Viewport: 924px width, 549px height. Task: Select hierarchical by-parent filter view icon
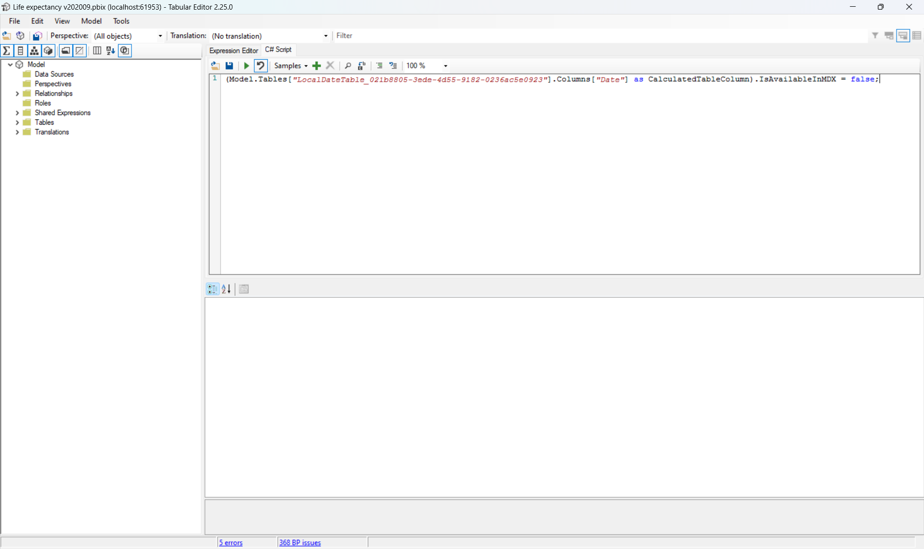coord(889,36)
